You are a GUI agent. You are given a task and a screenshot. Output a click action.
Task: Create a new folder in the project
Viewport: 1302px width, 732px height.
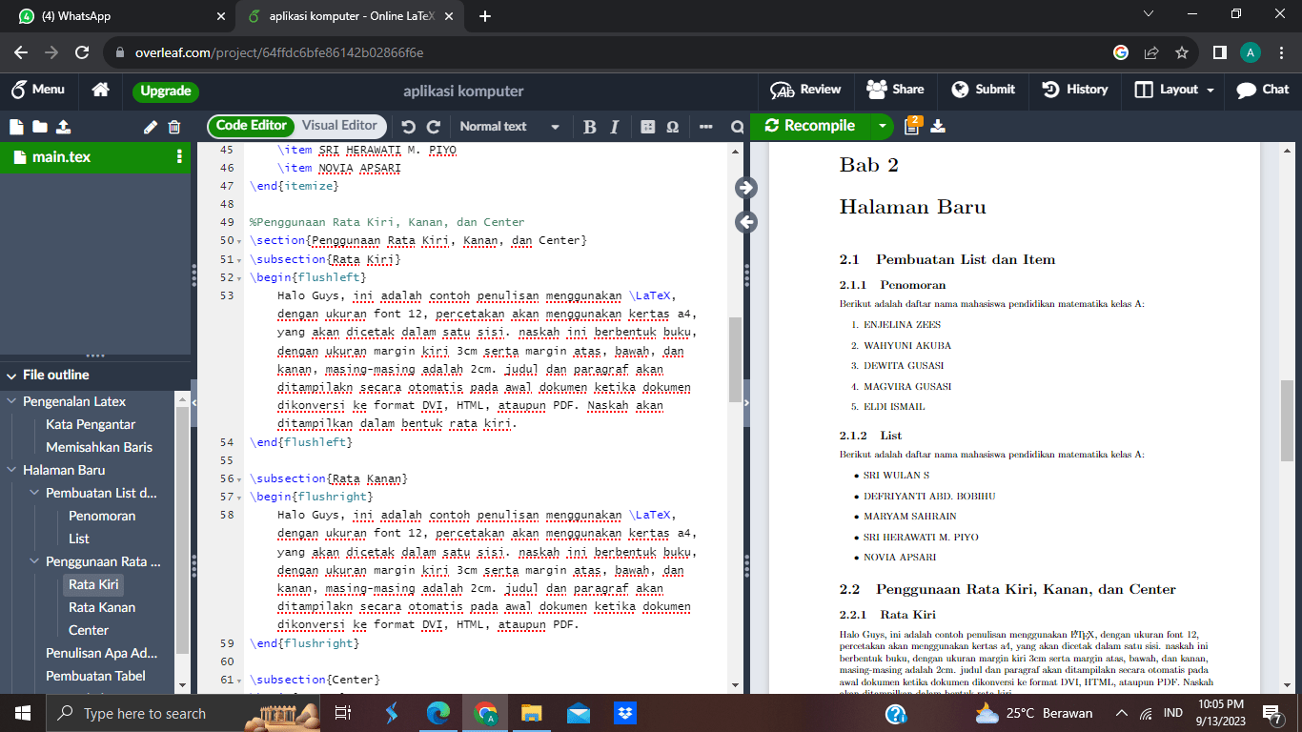coord(40,127)
